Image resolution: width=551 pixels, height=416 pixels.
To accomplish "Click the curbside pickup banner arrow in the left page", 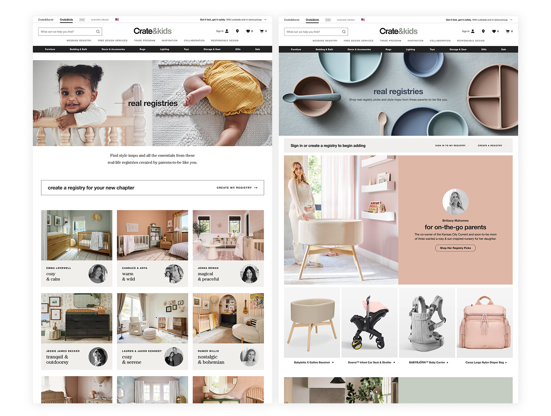I will (265, 20).
